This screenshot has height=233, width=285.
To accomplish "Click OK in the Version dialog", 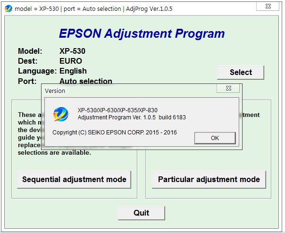I will coord(215,138).
